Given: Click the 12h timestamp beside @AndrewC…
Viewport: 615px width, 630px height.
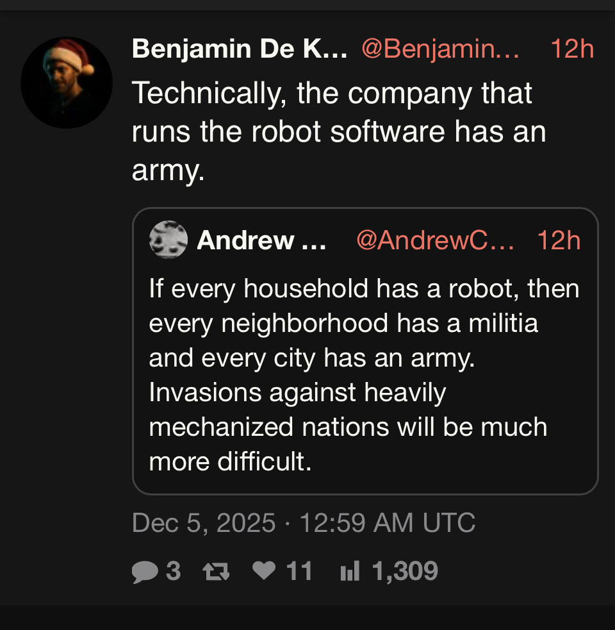Looking at the screenshot, I should [x=559, y=240].
